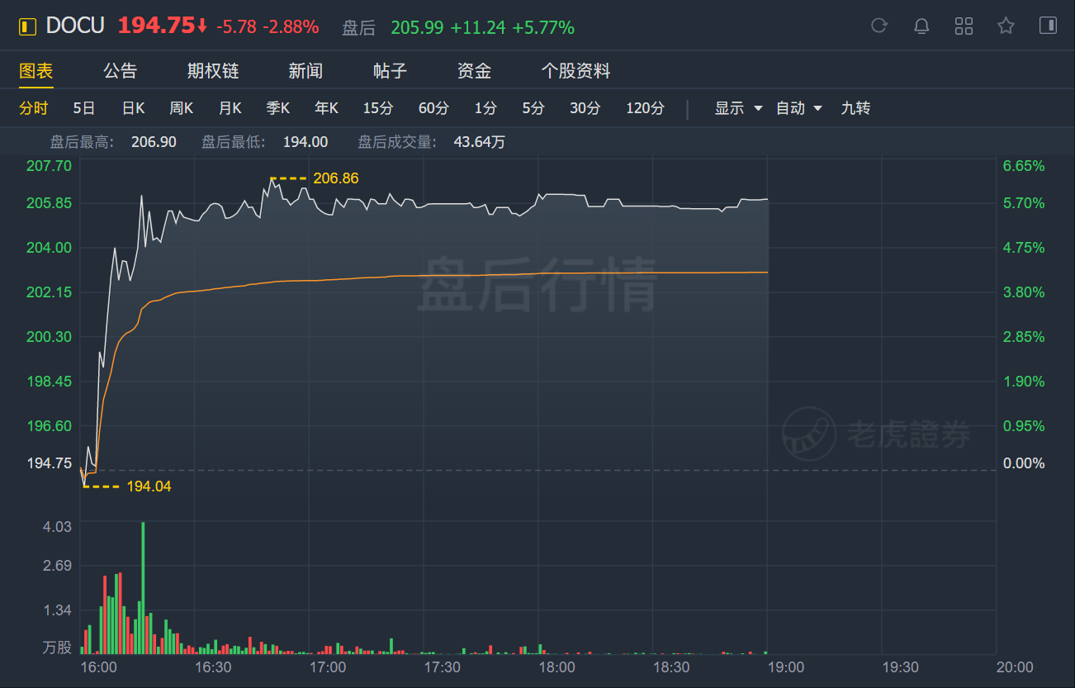Select the 月K chart period
The image size is (1075, 688).
[230, 108]
